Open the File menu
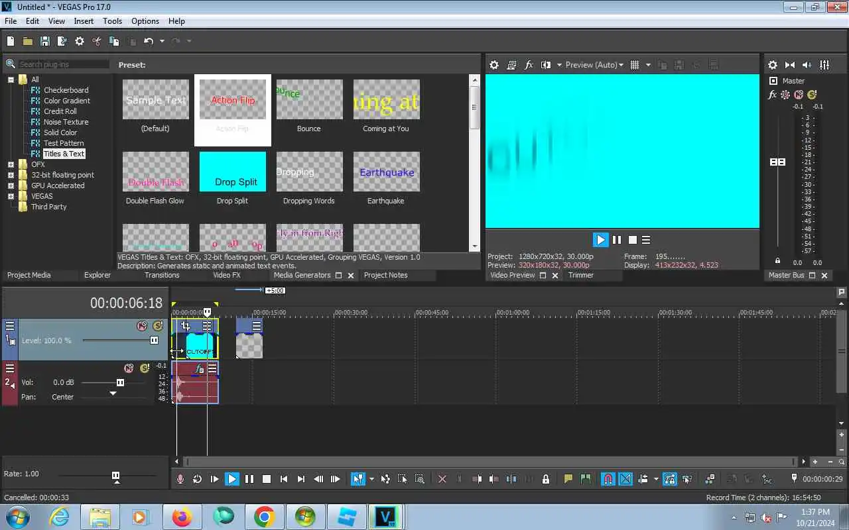The width and height of the screenshot is (849, 530). (x=11, y=21)
